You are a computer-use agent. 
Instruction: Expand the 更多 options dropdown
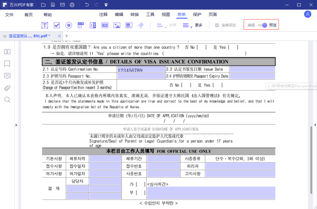point(192,25)
